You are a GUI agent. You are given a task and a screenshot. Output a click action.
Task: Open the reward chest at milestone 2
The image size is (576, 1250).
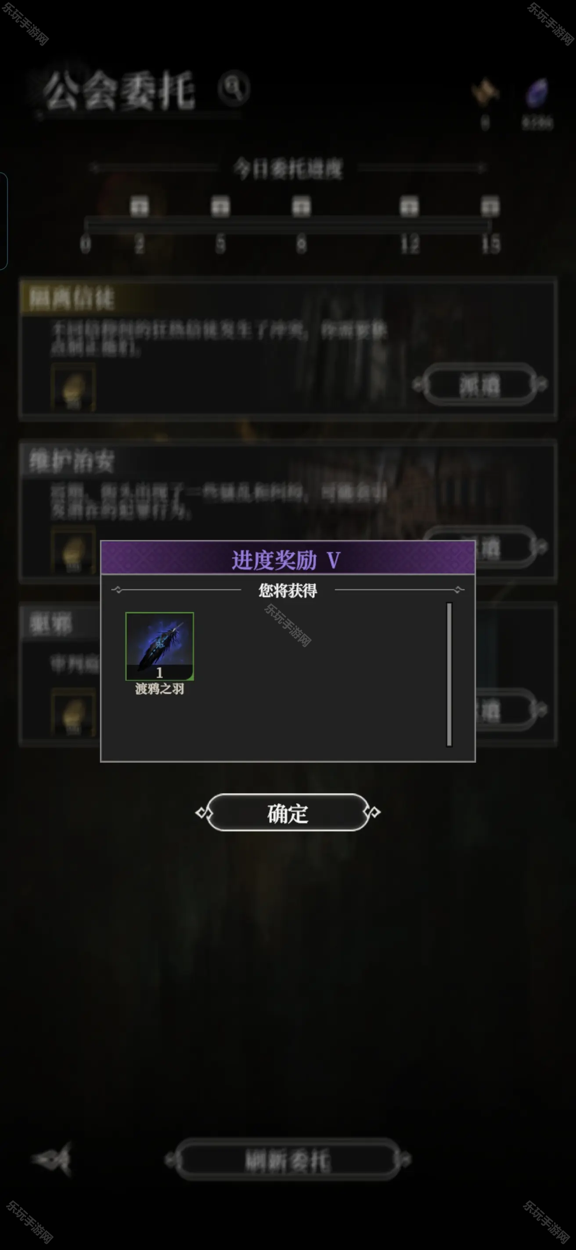pyautogui.click(x=139, y=207)
